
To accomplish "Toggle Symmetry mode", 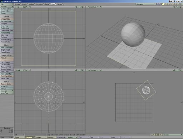I will [51, 138].
